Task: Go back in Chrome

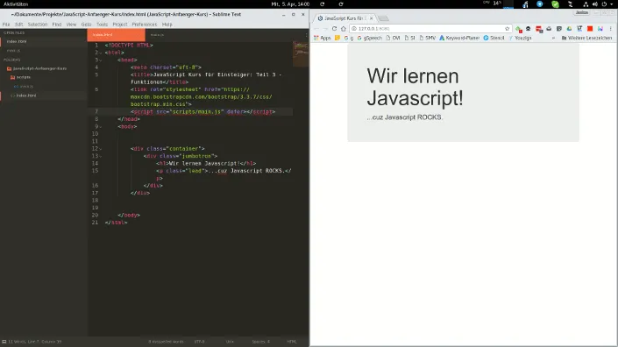Action: pyautogui.click(x=316, y=29)
